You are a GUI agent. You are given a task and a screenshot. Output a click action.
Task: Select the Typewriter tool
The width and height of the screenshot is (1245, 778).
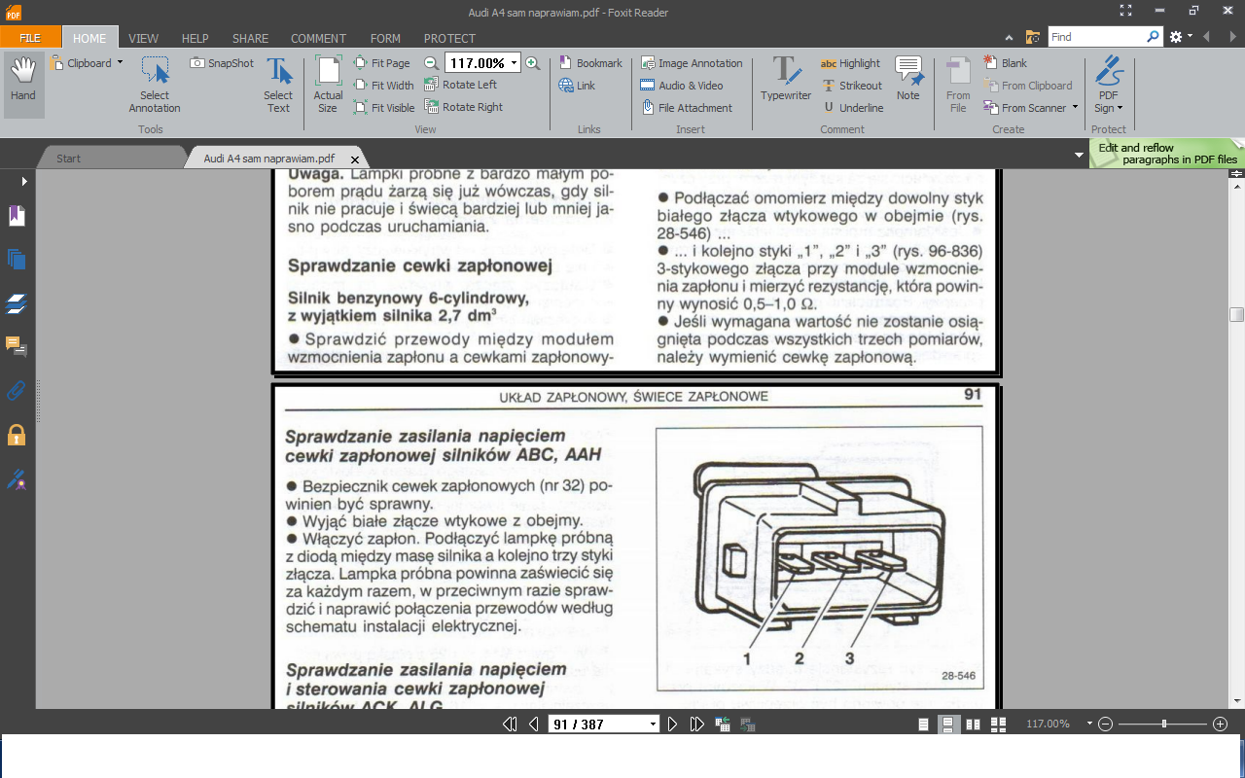(786, 79)
